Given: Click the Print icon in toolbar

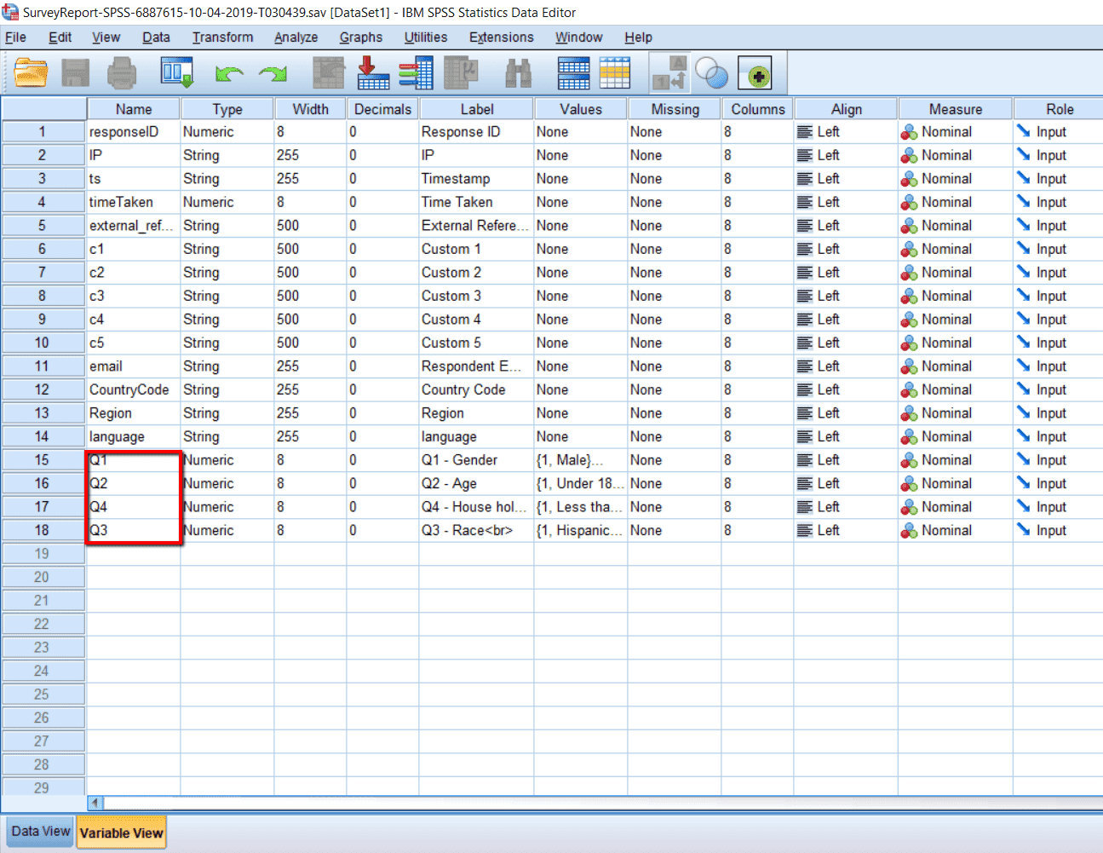Looking at the screenshot, I should 122,73.
